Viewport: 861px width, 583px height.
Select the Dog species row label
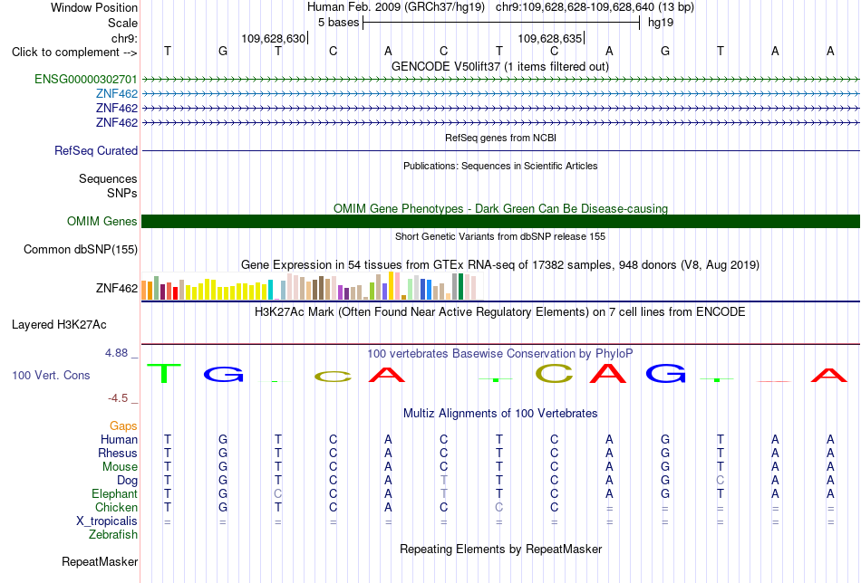127,481
